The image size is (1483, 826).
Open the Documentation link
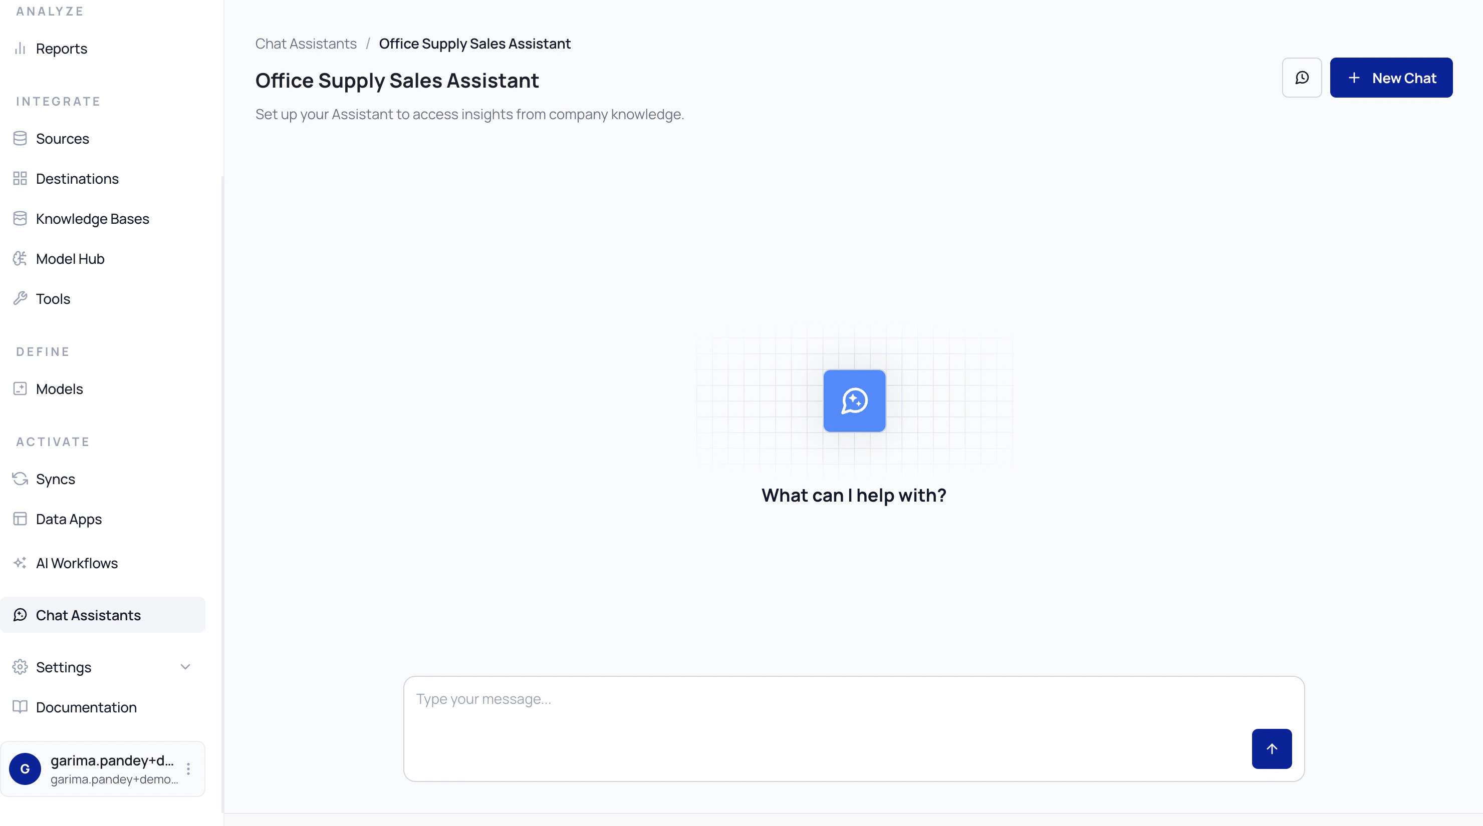(86, 707)
